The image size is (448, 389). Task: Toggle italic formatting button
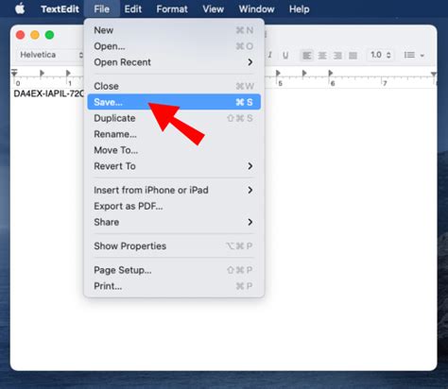click(x=270, y=56)
